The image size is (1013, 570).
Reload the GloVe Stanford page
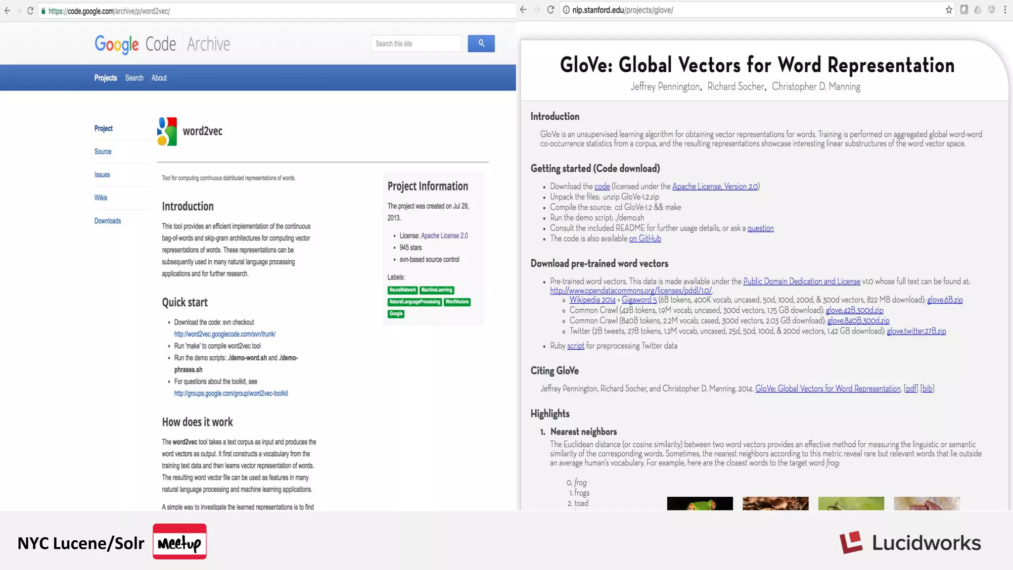pos(551,10)
